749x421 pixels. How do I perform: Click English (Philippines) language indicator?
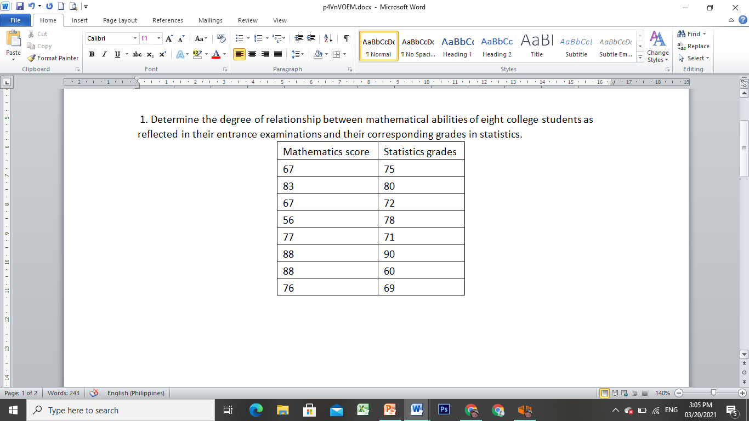click(136, 393)
